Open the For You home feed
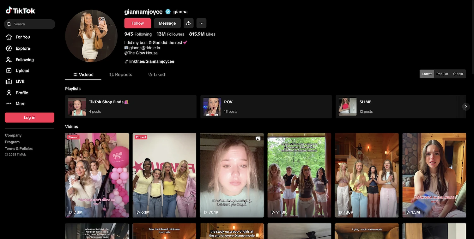The height and width of the screenshot is (239, 474). 22,37
